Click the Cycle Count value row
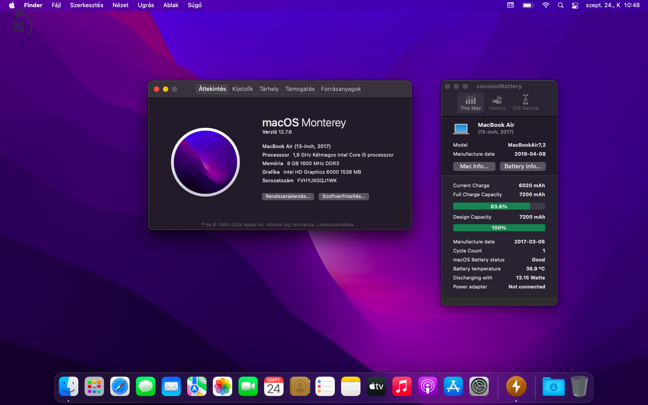Viewport: 648px width, 405px height. tap(499, 251)
